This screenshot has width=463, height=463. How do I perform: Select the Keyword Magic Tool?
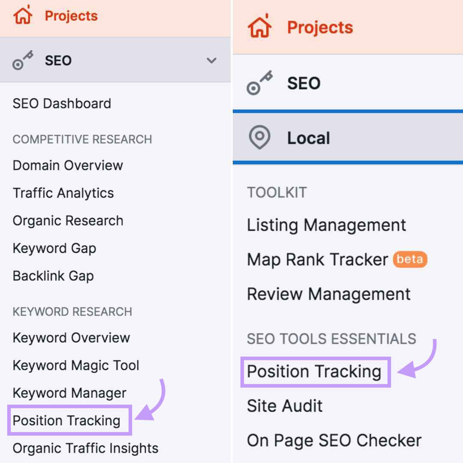(76, 365)
